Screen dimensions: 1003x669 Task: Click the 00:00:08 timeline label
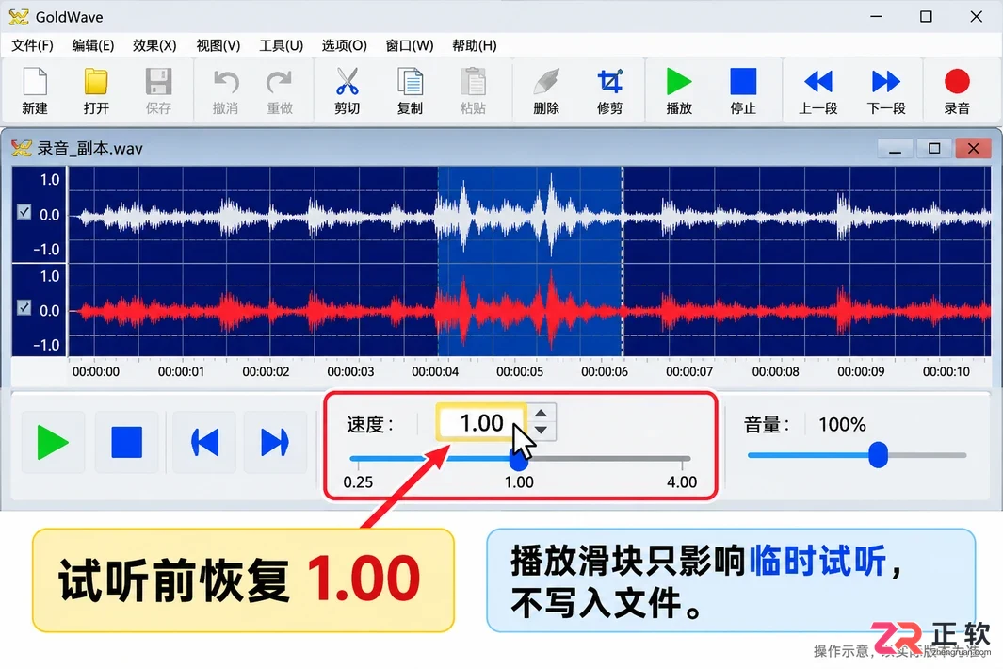point(775,372)
